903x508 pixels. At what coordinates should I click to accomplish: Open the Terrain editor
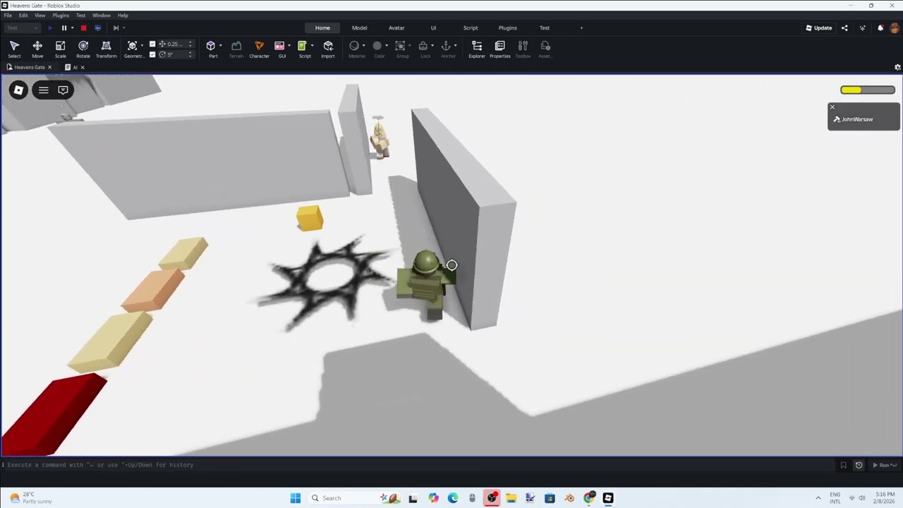point(236,49)
